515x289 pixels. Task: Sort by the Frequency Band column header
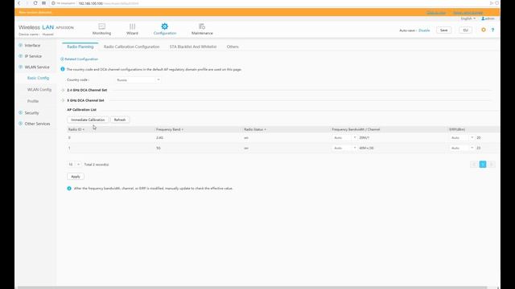170,129
